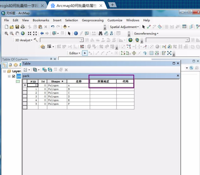Open the Edit menu
Screen dimensions: 200x175
coord(15,20)
